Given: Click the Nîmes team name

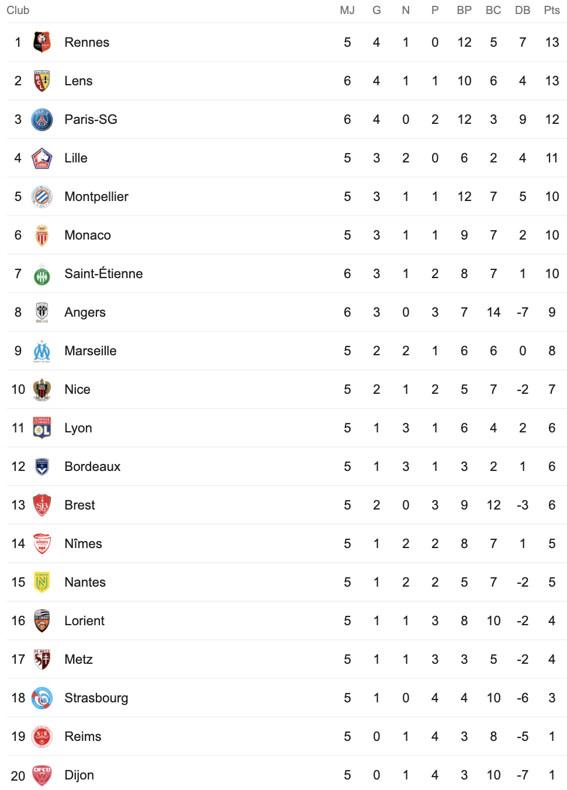Looking at the screenshot, I should (x=83, y=543).
